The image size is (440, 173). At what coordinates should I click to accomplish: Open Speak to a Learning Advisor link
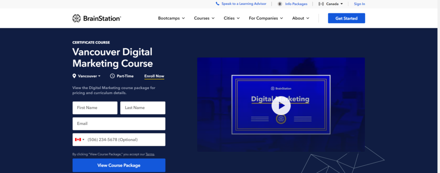pyautogui.click(x=244, y=4)
